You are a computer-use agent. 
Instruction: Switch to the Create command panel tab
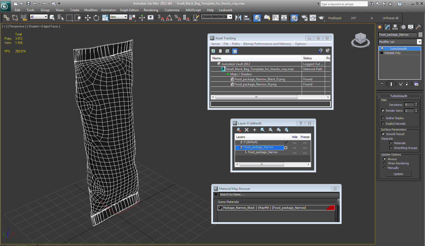point(380,27)
